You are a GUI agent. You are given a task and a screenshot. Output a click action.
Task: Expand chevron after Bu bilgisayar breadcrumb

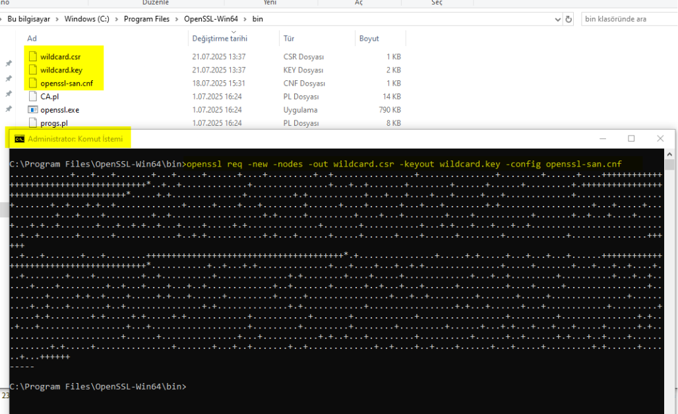[57, 20]
